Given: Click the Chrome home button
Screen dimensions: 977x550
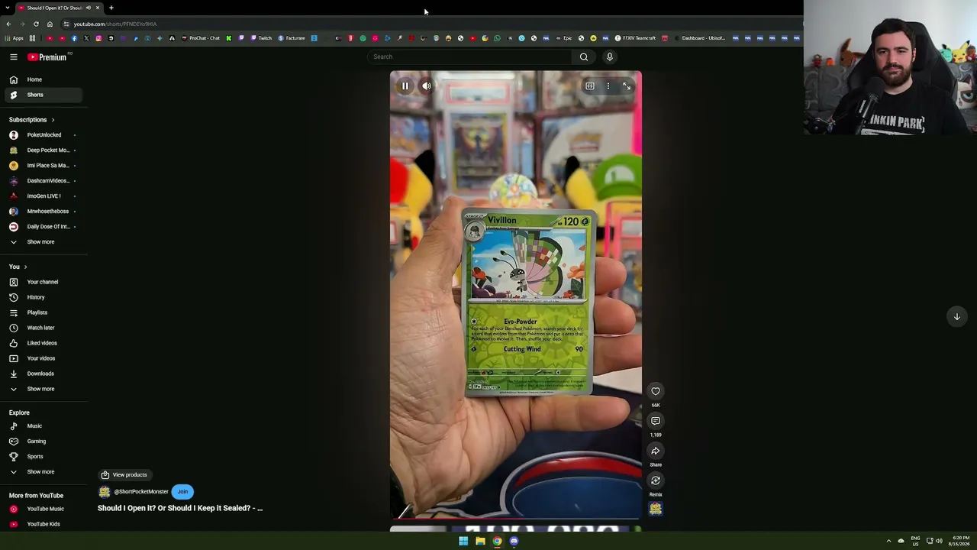Looking at the screenshot, I should coord(50,24).
